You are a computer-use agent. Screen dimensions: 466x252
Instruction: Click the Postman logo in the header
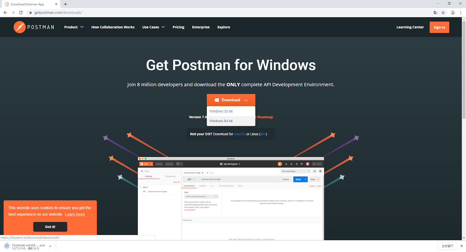34,27
